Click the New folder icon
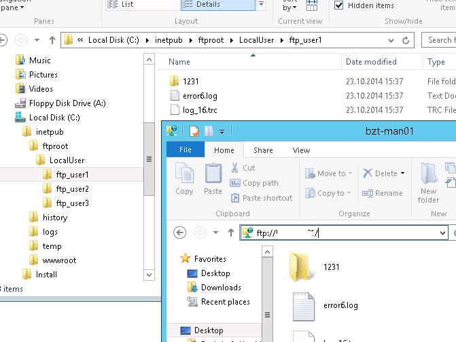The image size is (456, 342). click(428, 182)
